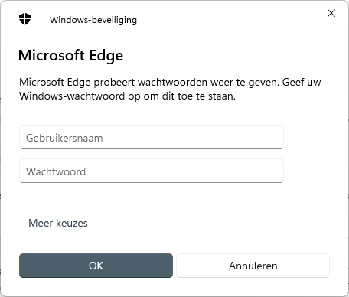Focus the Wachtwoord input field
Viewport: 349px width, 297px height.
click(152, 171)
